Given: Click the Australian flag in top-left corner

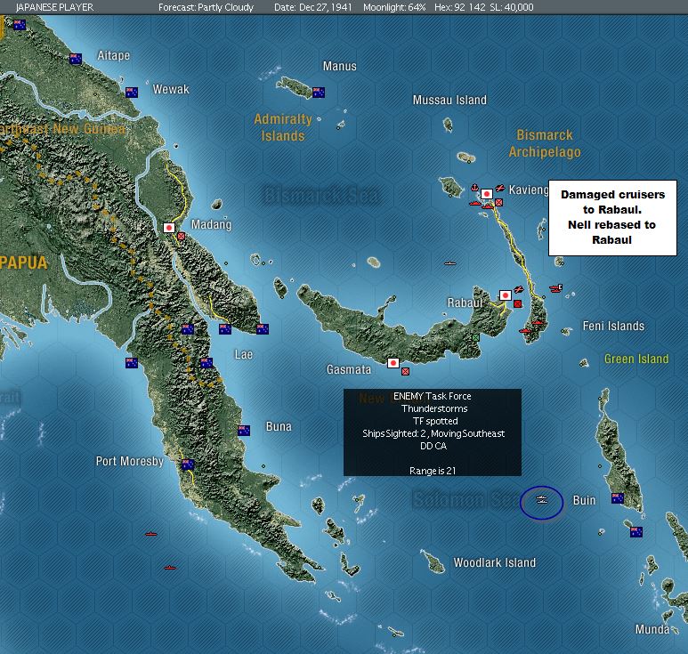Looking at the screenshot, I should pyautogui.click(x=20, y=25).
